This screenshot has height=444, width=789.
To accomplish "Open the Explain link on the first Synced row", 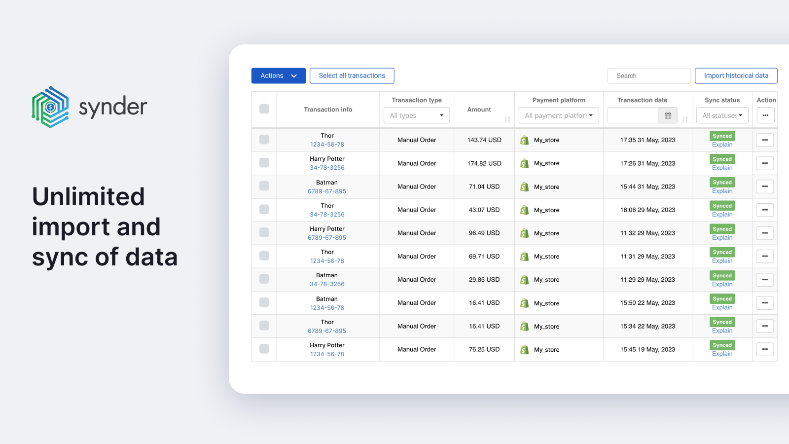I will [x=722, y=145].
